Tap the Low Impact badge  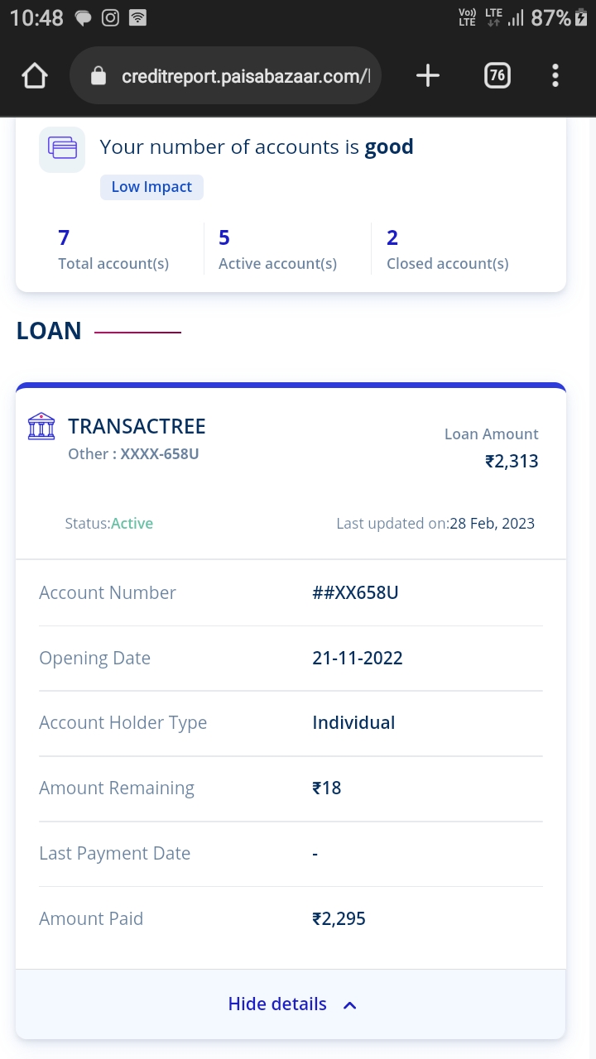tap(151, 187)
